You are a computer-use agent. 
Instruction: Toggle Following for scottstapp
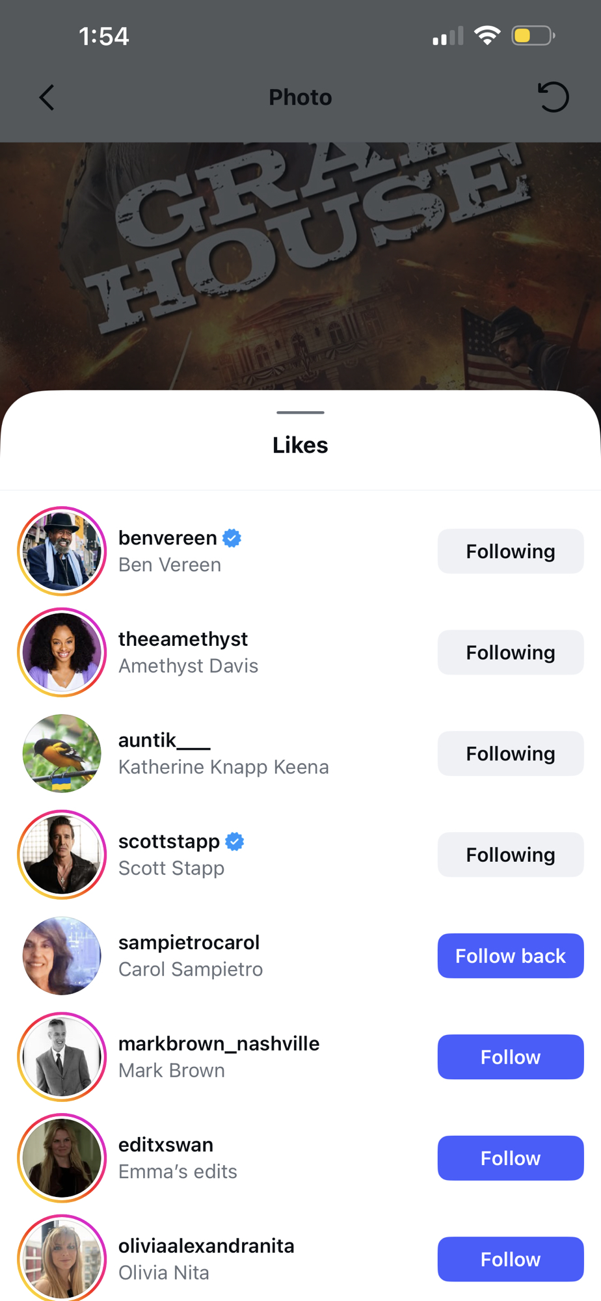(510, 855)
